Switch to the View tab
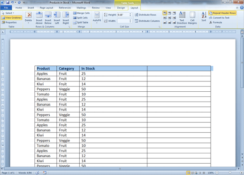 click(x=108, y=8)
